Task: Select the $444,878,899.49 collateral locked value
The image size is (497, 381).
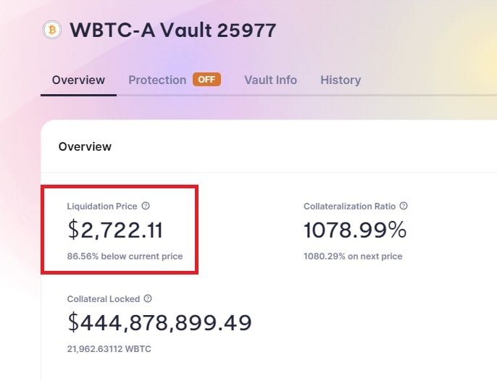Action: 159,322
